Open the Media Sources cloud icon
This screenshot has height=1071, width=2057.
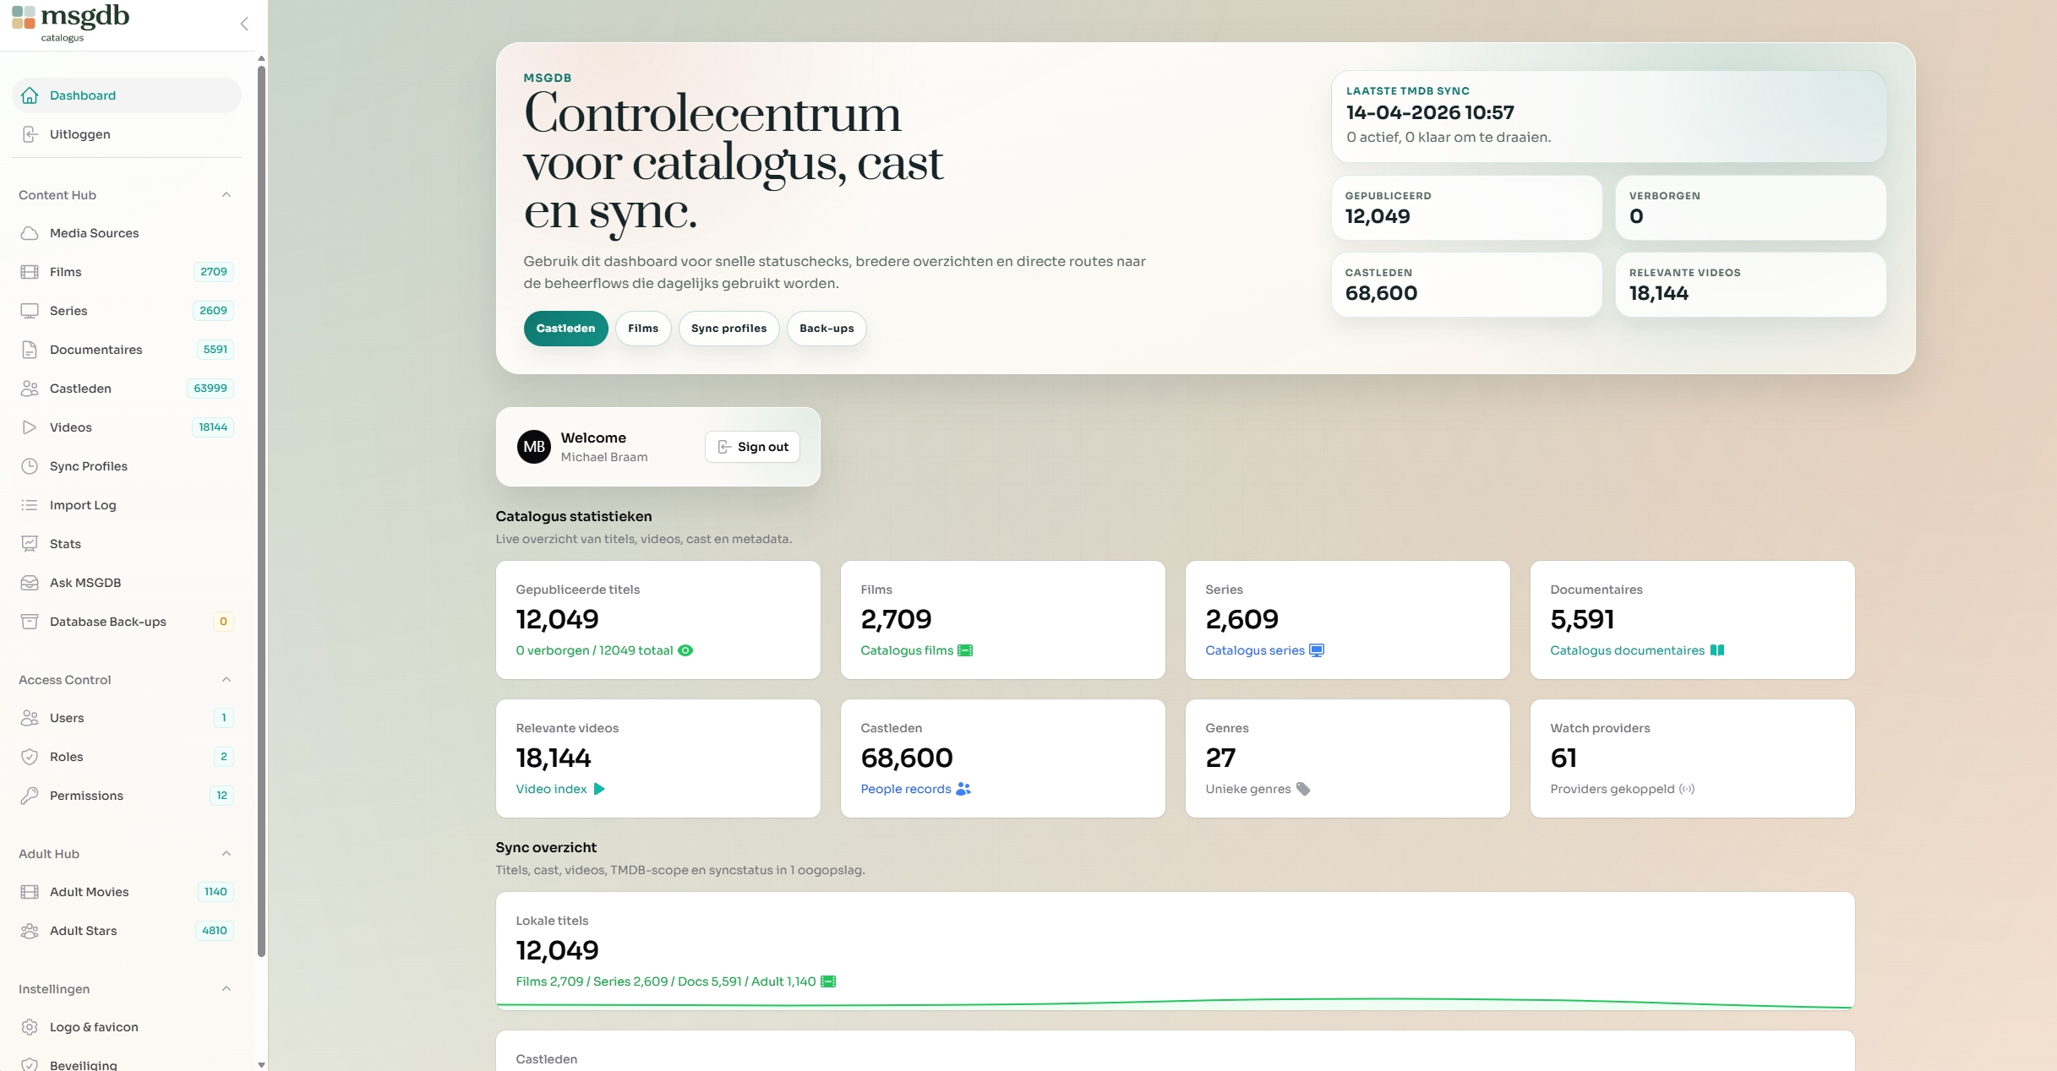coord(30,233)
